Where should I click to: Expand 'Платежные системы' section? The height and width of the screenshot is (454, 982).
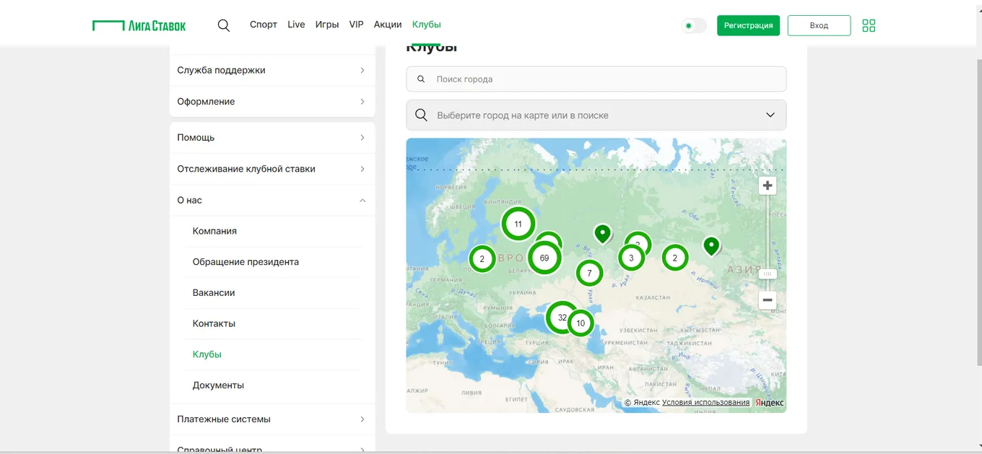click(272, 419)
